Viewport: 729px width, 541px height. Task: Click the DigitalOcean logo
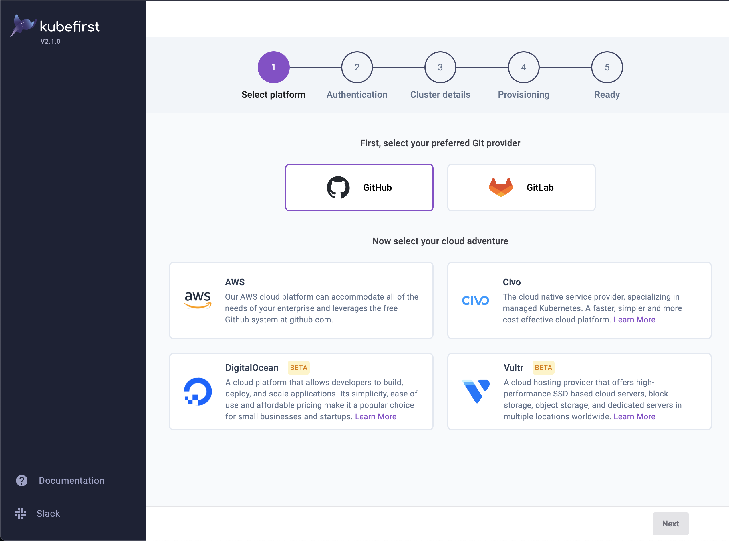(x=198, y=391)
